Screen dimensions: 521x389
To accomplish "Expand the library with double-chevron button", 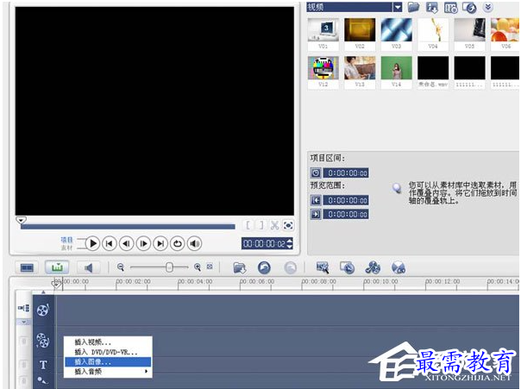I will [487, 7].
